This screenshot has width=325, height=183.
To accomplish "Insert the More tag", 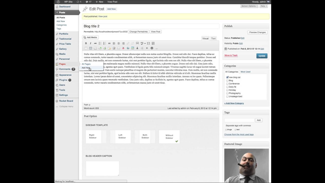I will coord(137,43).
